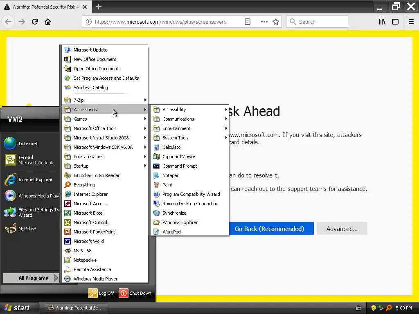The height and width of the screenshot is (314, 419).
Task: Click Synchronize in Accessories submenu
Action: pos(189,213)
